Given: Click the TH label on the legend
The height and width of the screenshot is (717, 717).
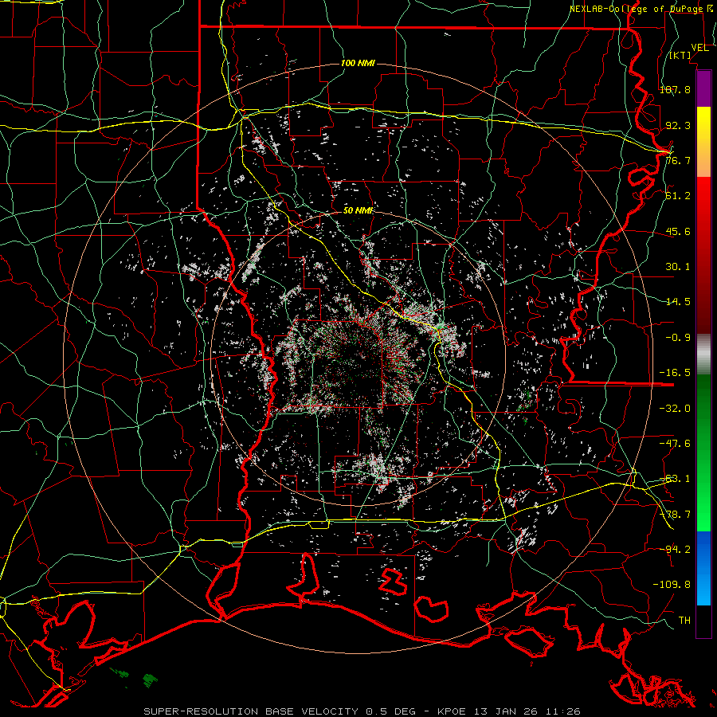Looking at the screenshot, I should click(684, 621).
